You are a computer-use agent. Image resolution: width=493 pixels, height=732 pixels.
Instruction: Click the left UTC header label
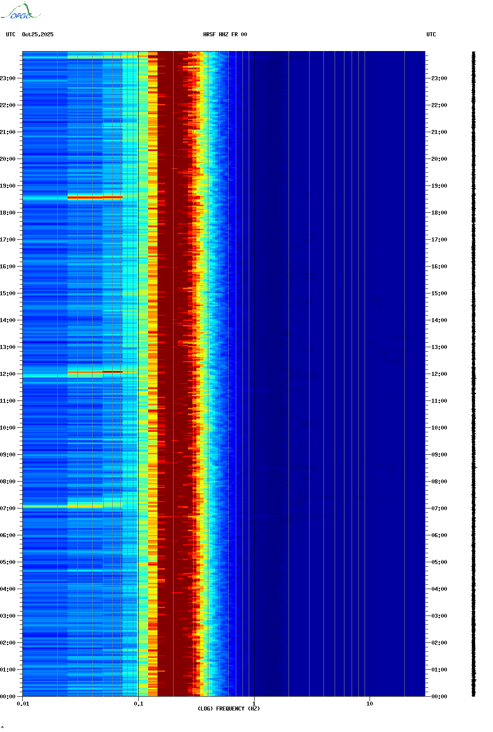tap(11, 34)
